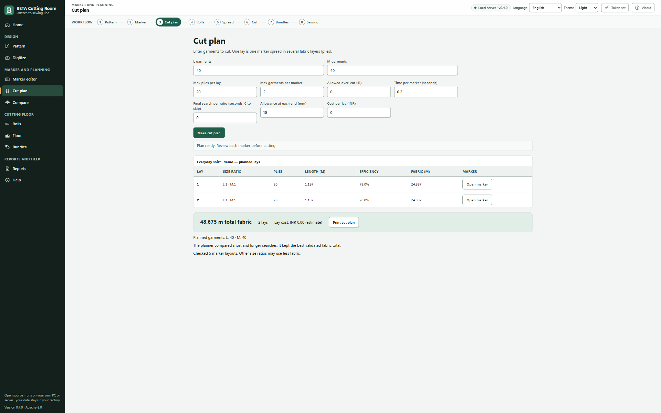The height and width of the screenshot is (413, 661).
Task: Click the Compare scales icon
Action: (x=7, y=103)
